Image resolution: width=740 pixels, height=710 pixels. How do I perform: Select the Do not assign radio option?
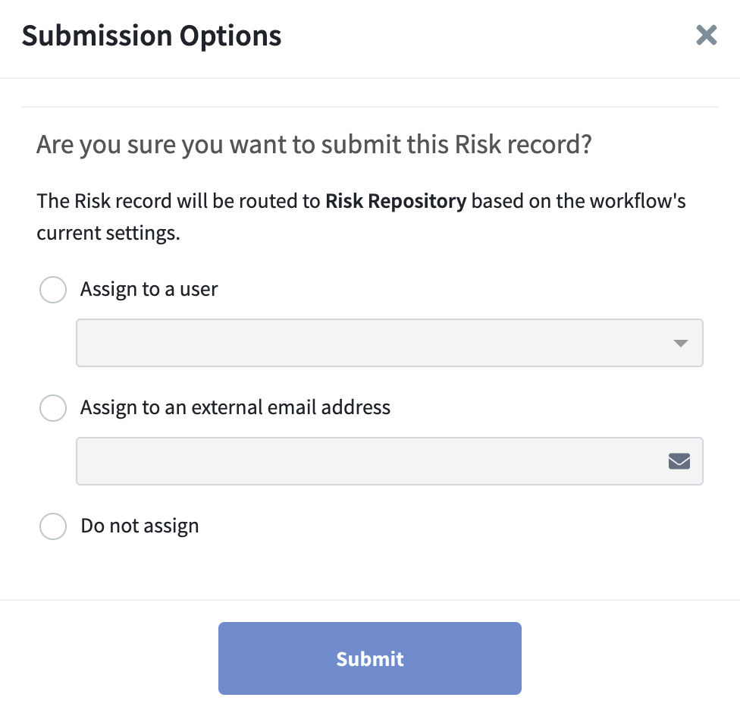pos(53,526)
